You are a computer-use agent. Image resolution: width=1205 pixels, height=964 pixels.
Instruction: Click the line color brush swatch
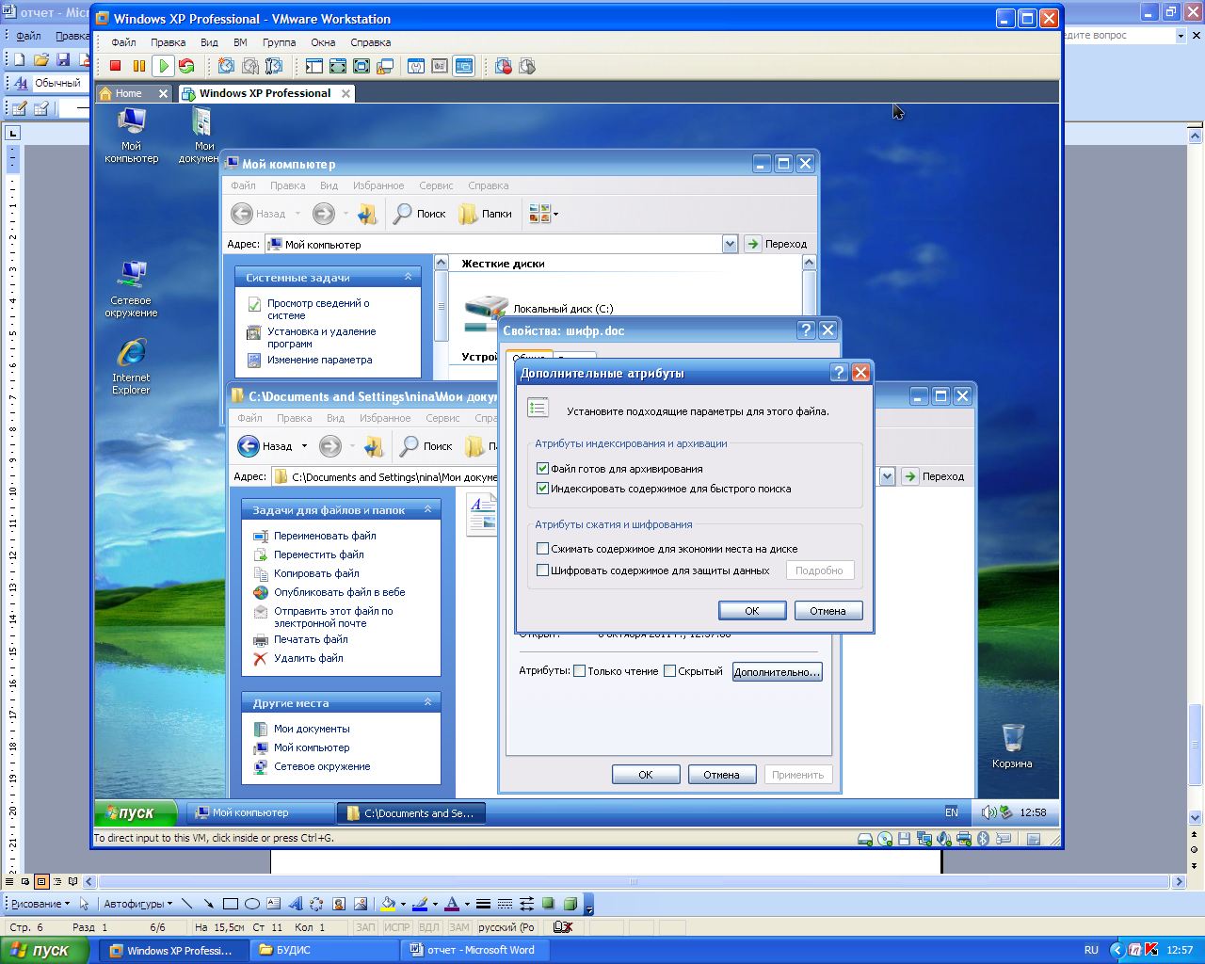(420, 904)
